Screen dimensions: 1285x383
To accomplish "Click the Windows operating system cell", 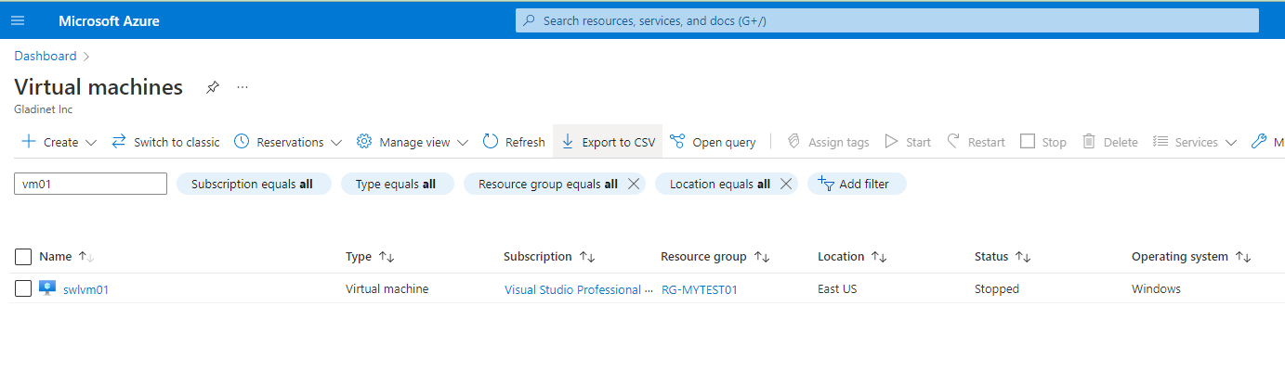I will pyautogui.click(x=1156, y=288).
